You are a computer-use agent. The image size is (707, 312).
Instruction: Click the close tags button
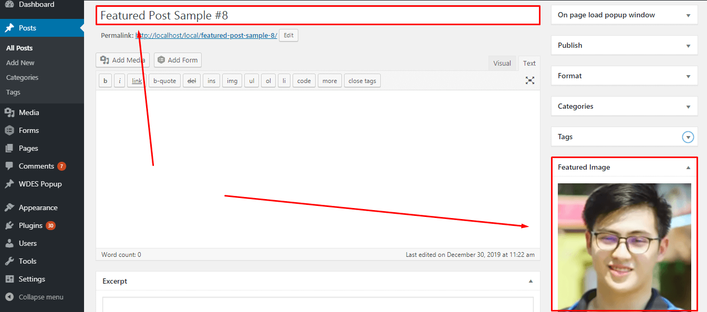tap(362, 80)
